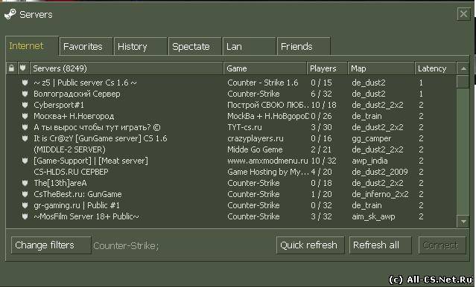476x287 pixels.
Task: Click shield icon beside ~MosFilm Server 18+
Action: [x=25, y=216]
